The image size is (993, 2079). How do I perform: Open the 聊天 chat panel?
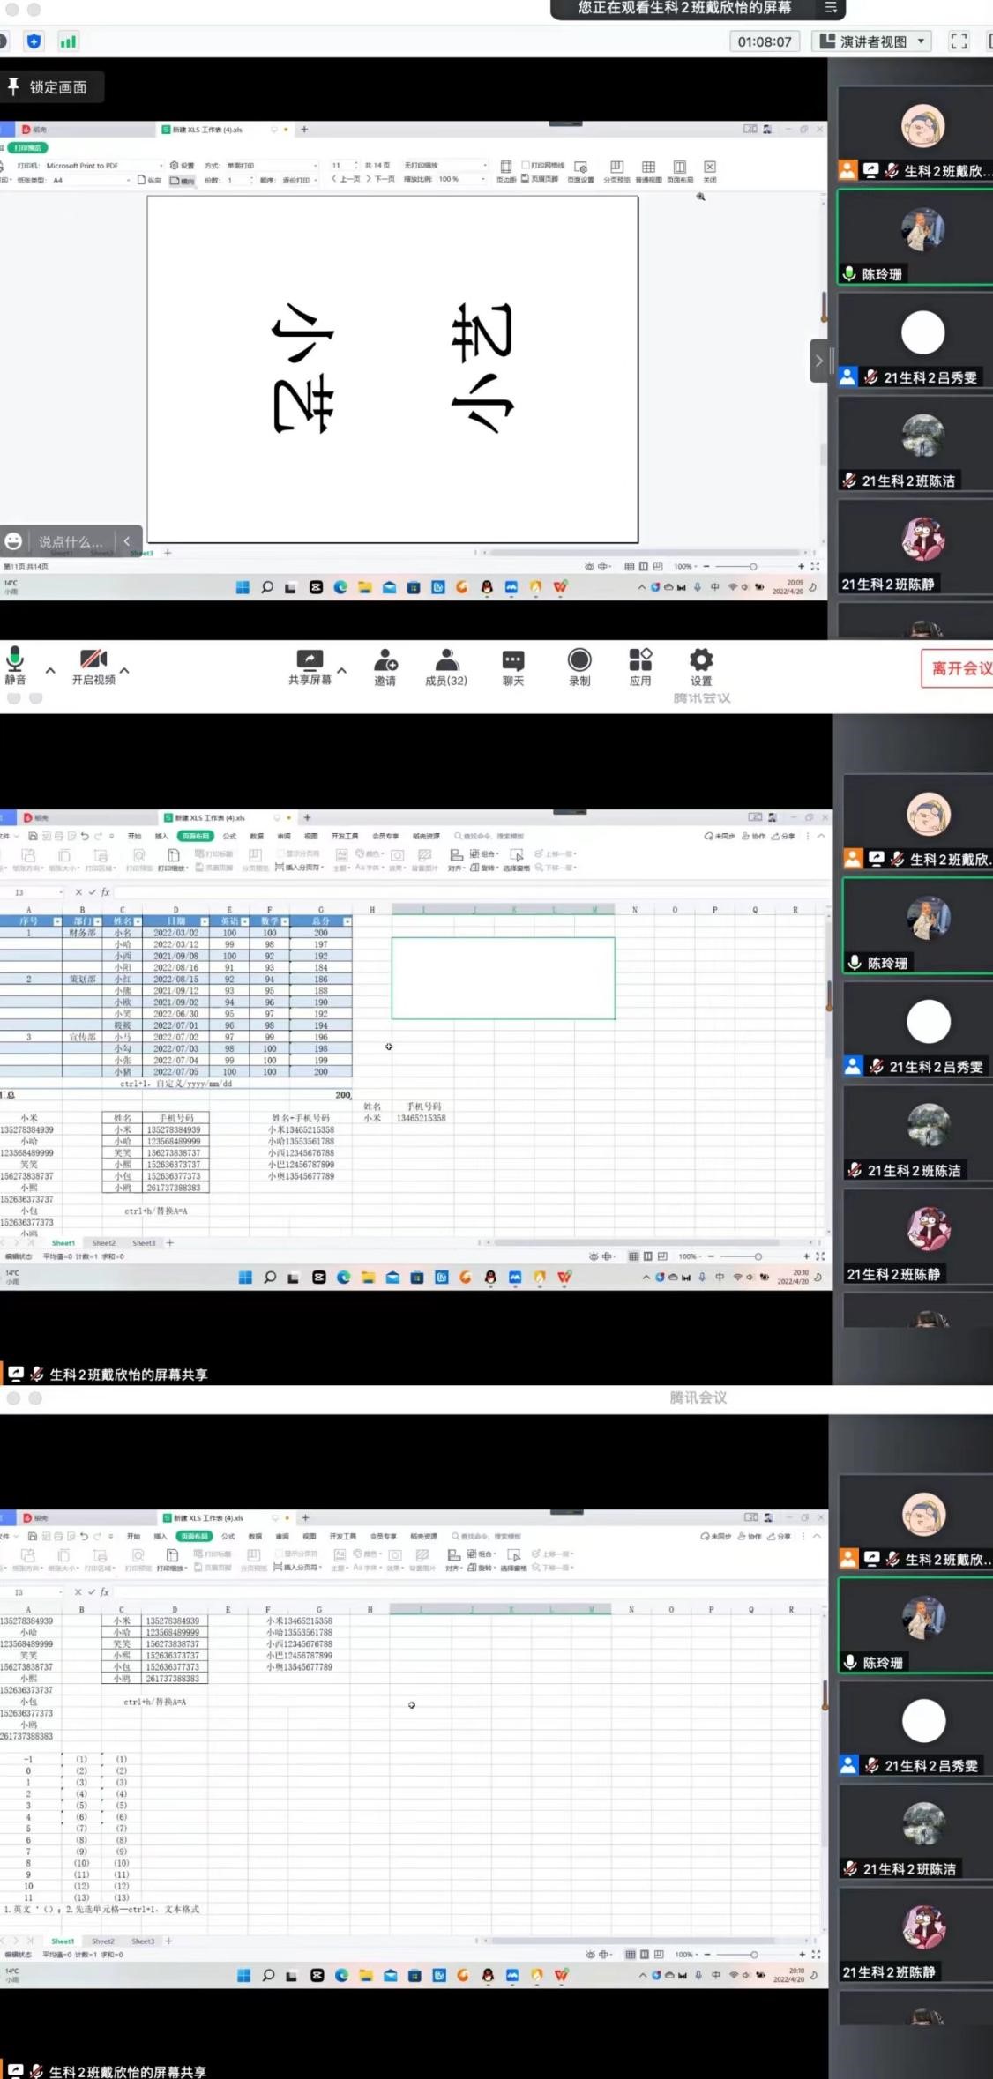513,665
